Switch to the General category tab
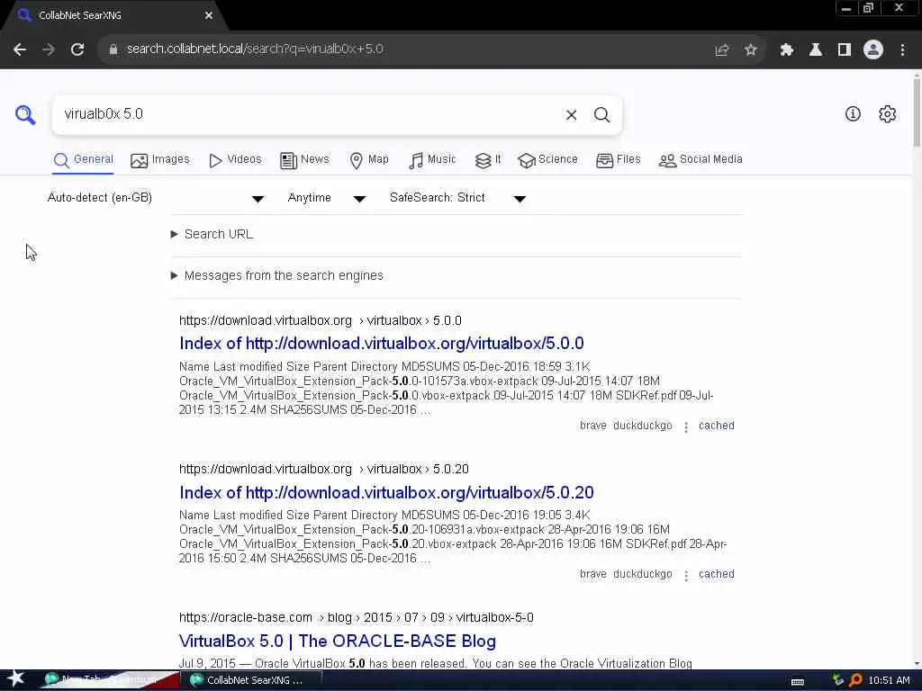 (x=83, y=160)
